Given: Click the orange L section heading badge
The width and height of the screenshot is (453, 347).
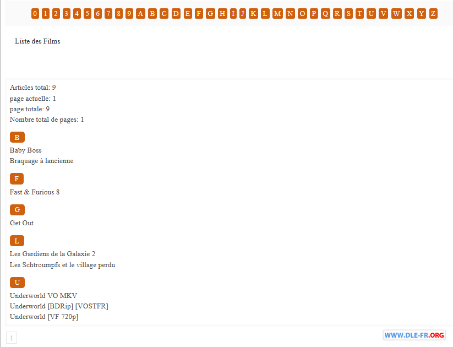Looking at the screenshot, I should tap(17, 241).
